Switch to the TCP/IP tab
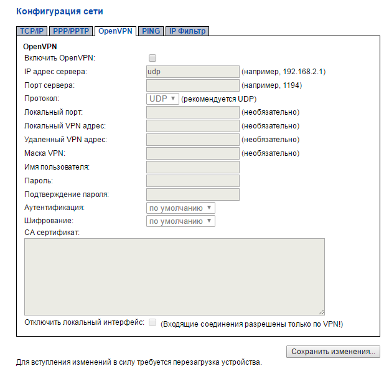The height and width of the screenshot is (366, 384). (32, 31)
